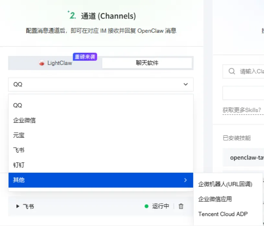The image size is (264, 226).
Task: Click the right arrow on 其他 row
Action: pyautogui.click(x=185, y=180)
